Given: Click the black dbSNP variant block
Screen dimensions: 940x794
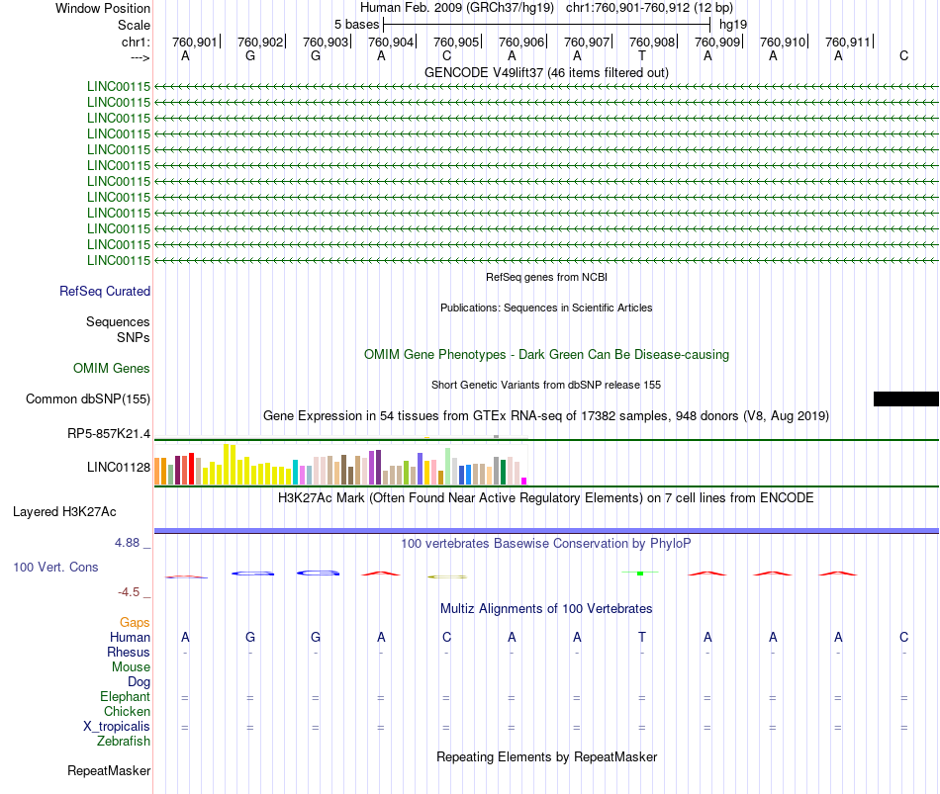Looking at the screenshot, I should coord(905,399).
